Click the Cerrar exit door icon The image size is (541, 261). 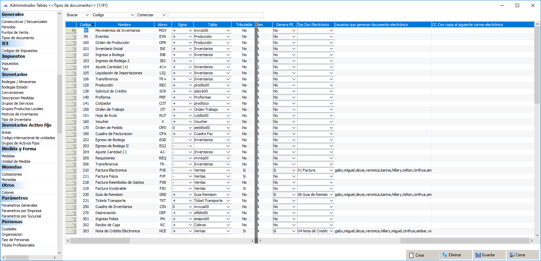(x=512, y=255)
